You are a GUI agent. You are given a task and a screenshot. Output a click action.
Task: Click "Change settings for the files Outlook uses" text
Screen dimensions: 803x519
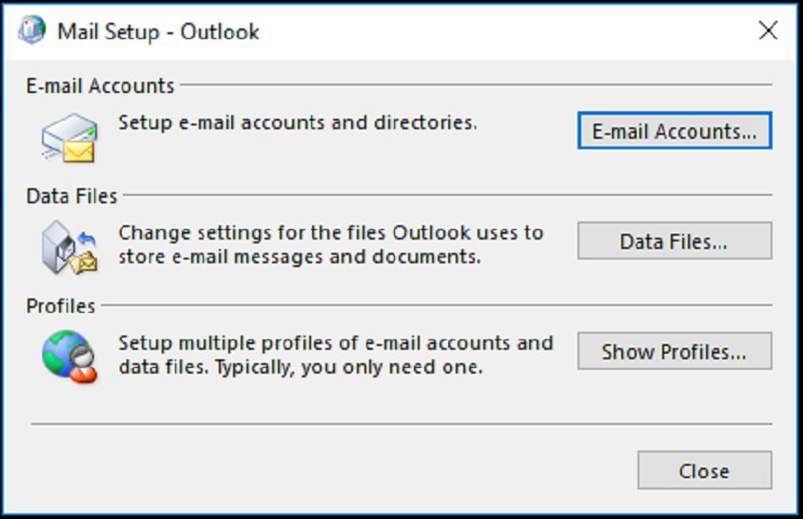330,232
